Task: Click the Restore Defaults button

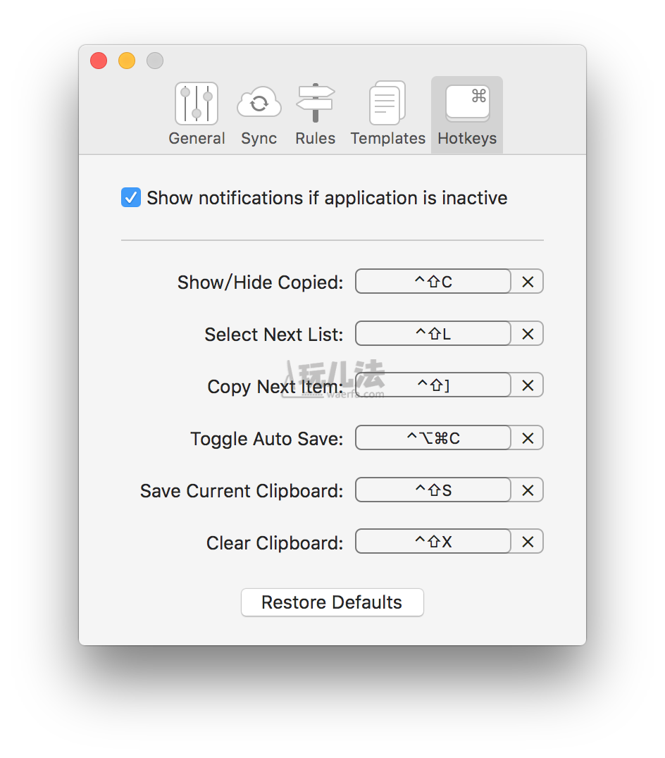Action: 332,602
